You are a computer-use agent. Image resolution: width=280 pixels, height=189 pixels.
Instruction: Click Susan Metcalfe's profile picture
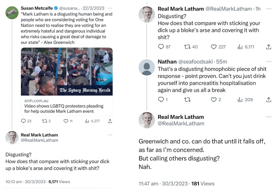click(x=12, y=13)
